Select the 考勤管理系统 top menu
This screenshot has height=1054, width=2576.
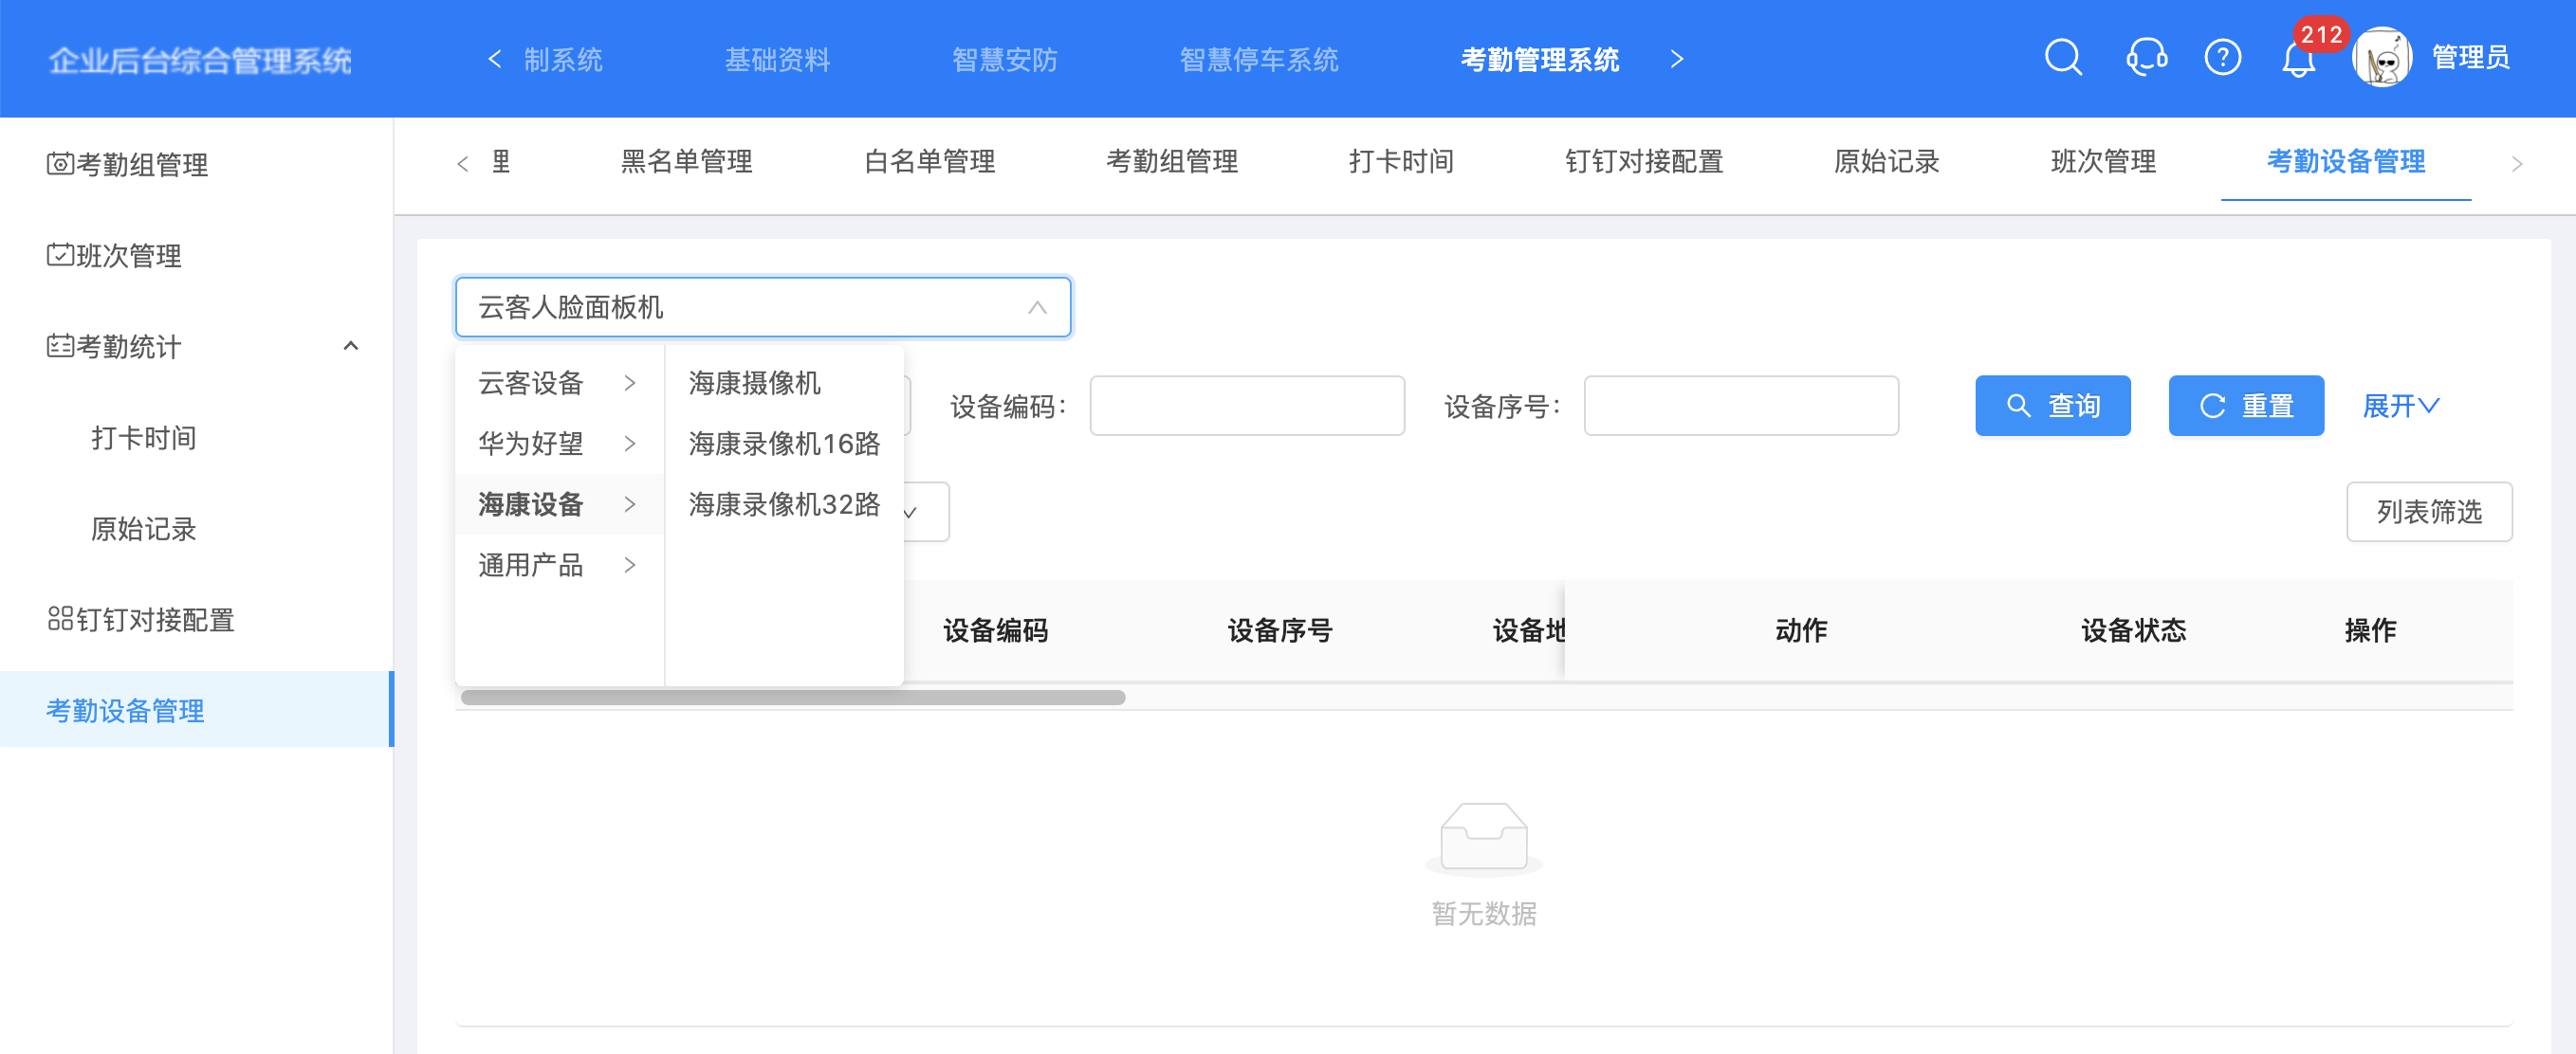coord(1539,59)
